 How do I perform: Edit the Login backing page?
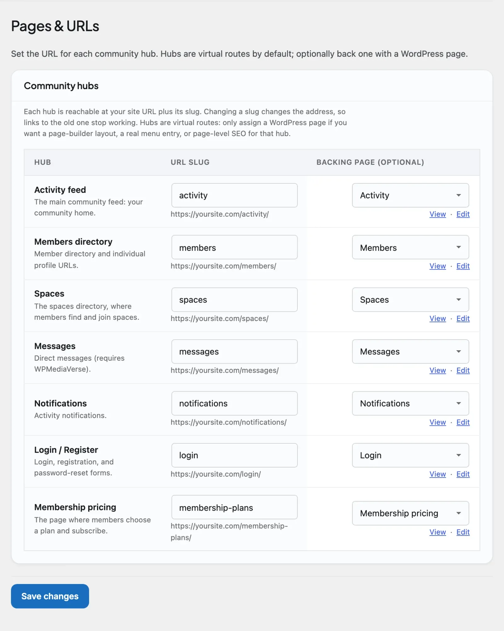[463, 474]
